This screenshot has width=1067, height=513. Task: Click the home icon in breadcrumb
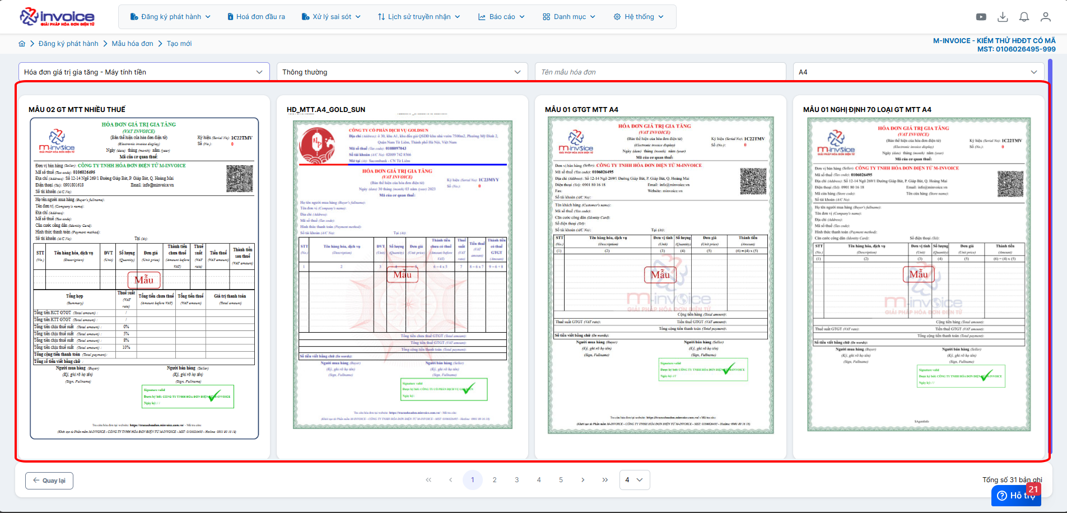[22, 44]
